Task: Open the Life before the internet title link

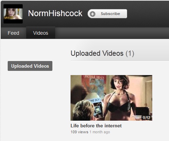Action: tap(96, 126)
